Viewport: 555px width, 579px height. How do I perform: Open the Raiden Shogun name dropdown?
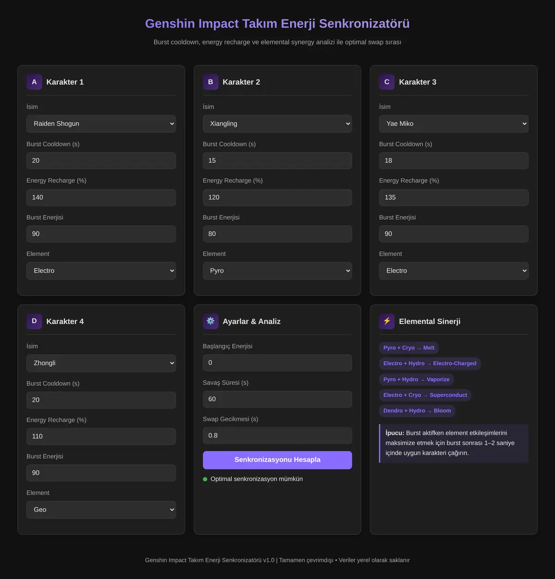[101, 123]
